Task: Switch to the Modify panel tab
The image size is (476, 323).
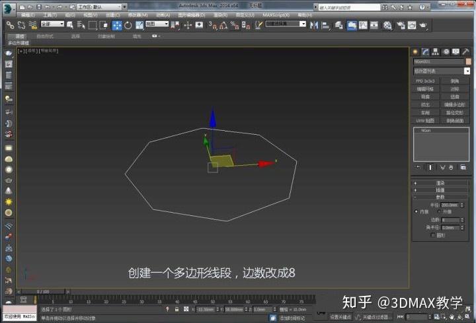Action: click(x=425, y=52)
